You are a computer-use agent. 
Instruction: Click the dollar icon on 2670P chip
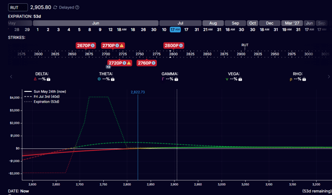coord(93,46)
